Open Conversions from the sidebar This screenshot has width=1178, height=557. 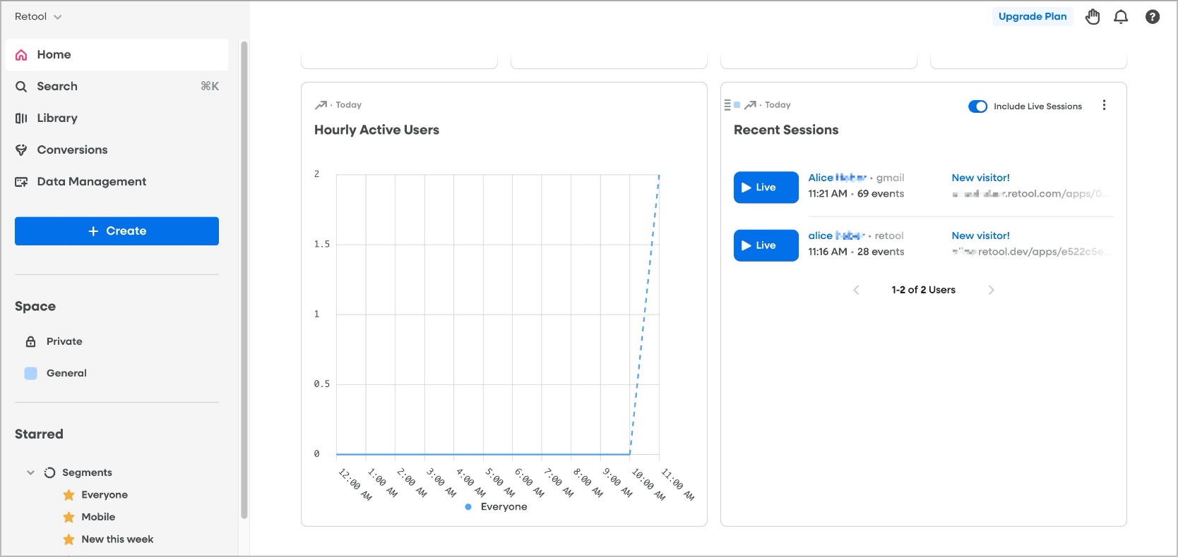tap(72, 149)
